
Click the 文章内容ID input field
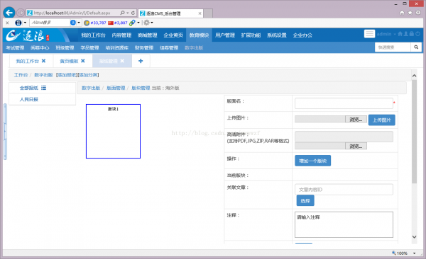point(344,190)
